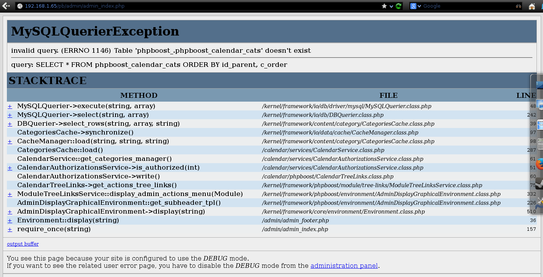Expand the CalendarAuthorizationsService->is_authorized entry
Image resolution: width=543 pixels, height=277 pixels.
[10, 168]
